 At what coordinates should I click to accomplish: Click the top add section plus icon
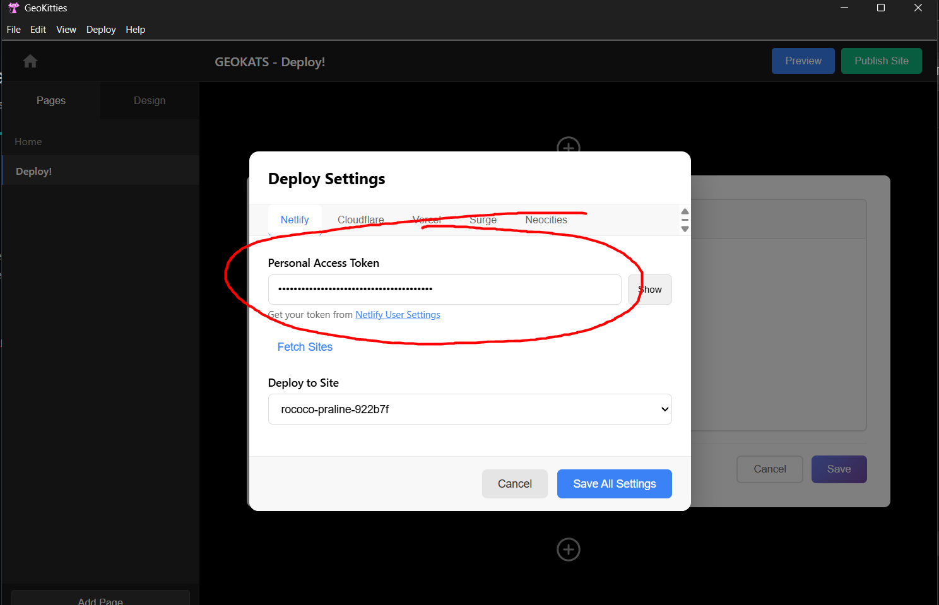coord(568,145)
